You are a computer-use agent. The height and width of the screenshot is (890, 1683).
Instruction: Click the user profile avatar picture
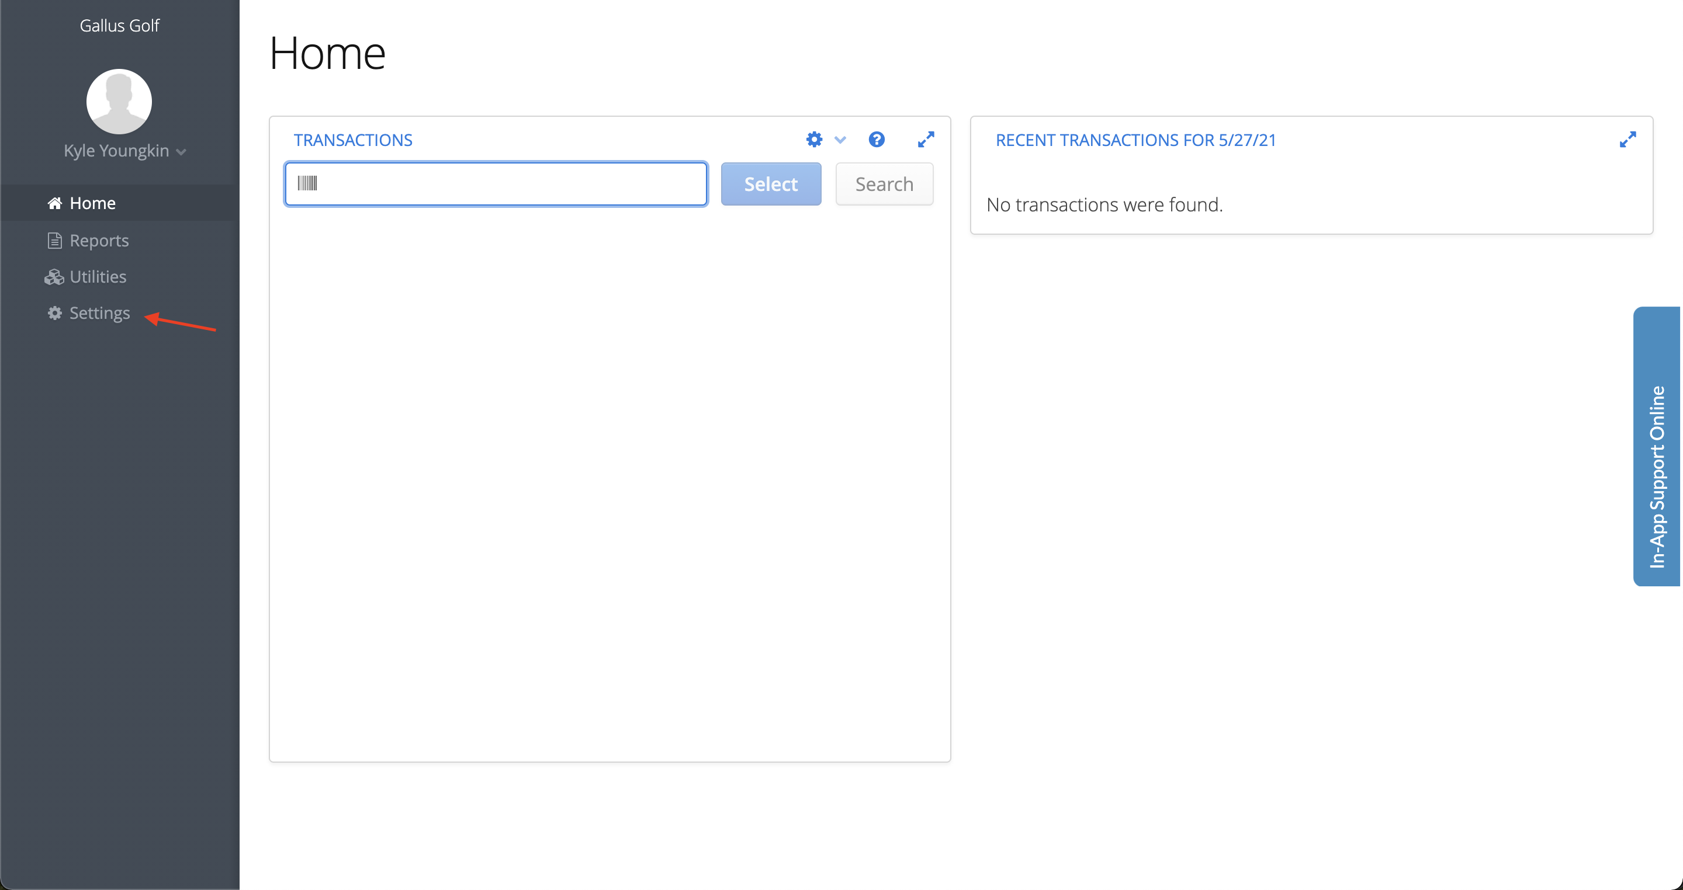[119, 102]
